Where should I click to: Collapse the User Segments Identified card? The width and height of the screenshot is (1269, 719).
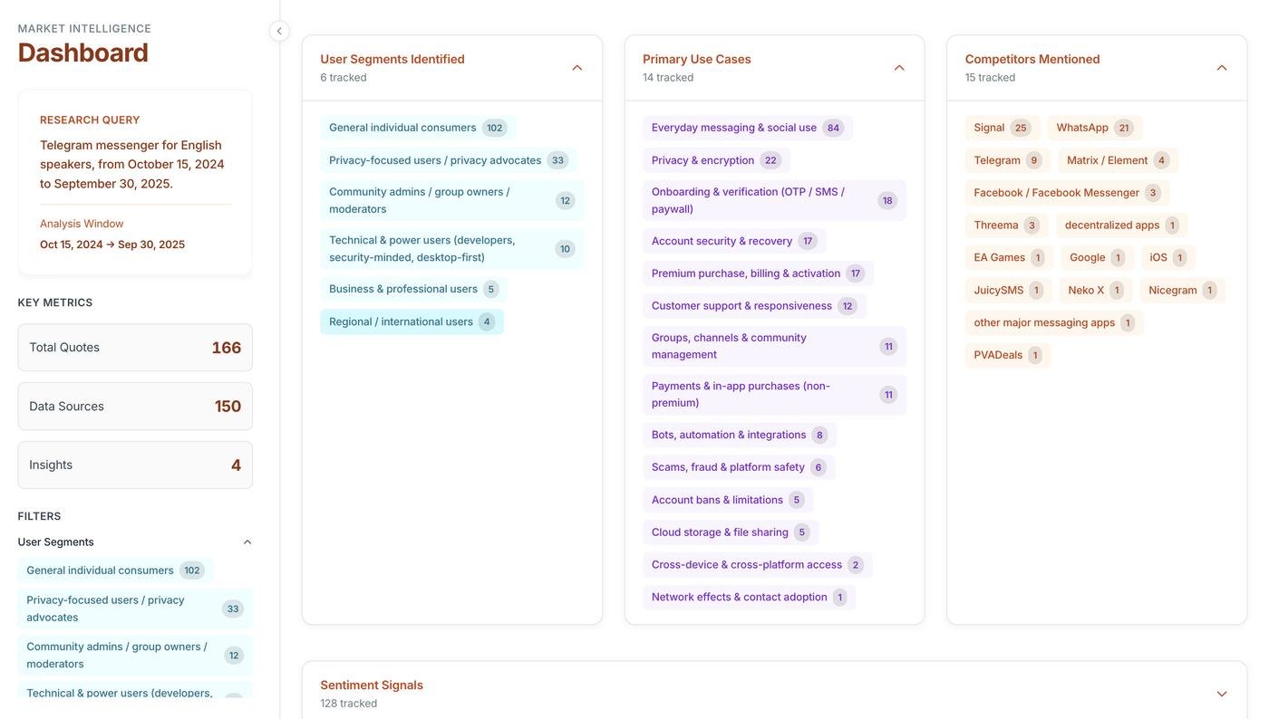(x=577, y=68)
